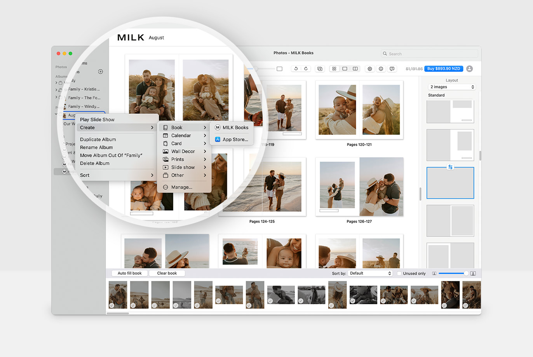Switch to two-page spread view icon

[355, 69]
